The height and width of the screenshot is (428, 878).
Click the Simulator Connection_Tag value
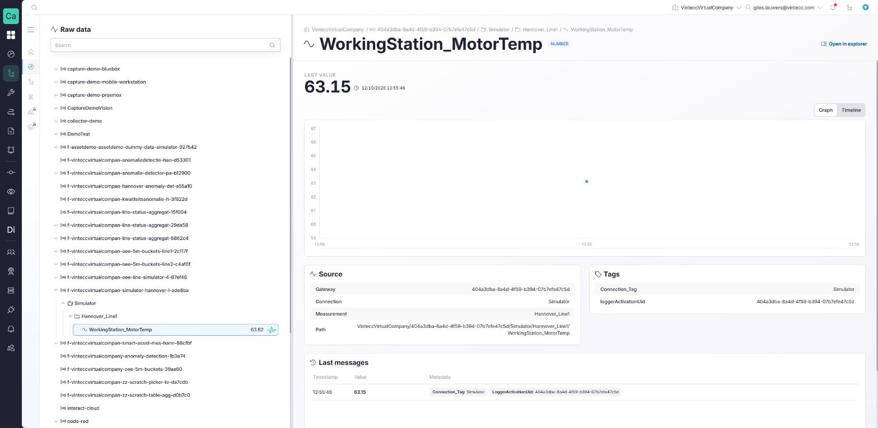point(843,289)
